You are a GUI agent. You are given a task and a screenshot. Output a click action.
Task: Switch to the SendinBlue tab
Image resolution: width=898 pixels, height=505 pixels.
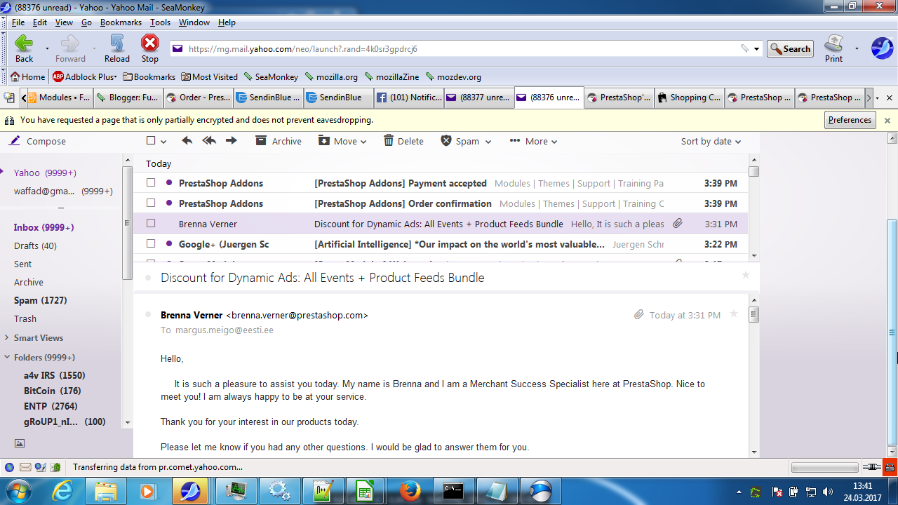pyautogui.click(x=339, y=97)
